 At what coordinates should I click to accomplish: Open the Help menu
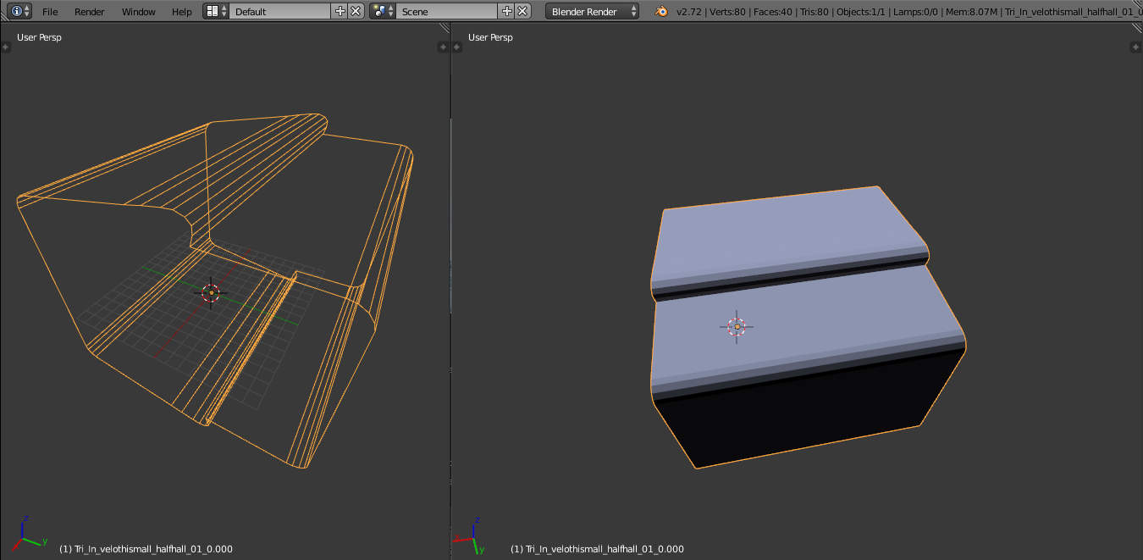tap(182, 12)
